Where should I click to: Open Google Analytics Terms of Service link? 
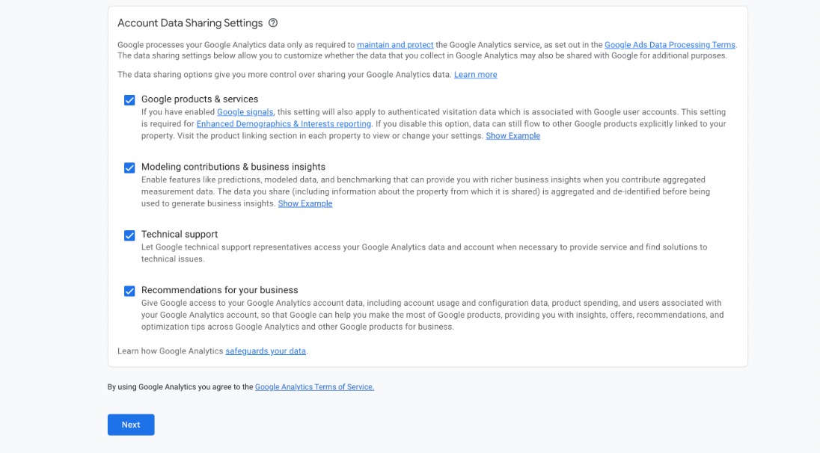click(314, 387)
